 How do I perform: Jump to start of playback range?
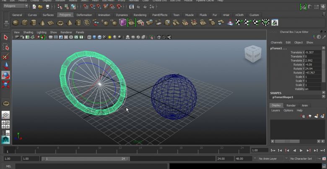click(x=273, y=150)
